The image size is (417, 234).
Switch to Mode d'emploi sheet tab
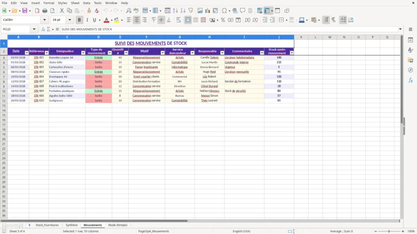coord(118,225)
